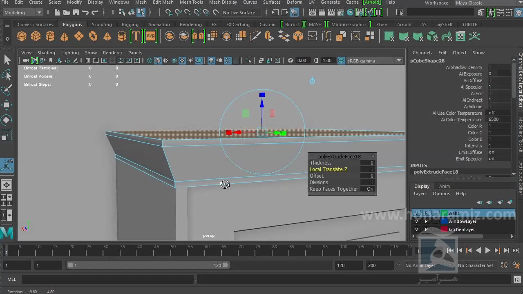The image size is (523, 294).
Task: Play animation forwards
Action: pyautogui.click(x=487, y=250)
